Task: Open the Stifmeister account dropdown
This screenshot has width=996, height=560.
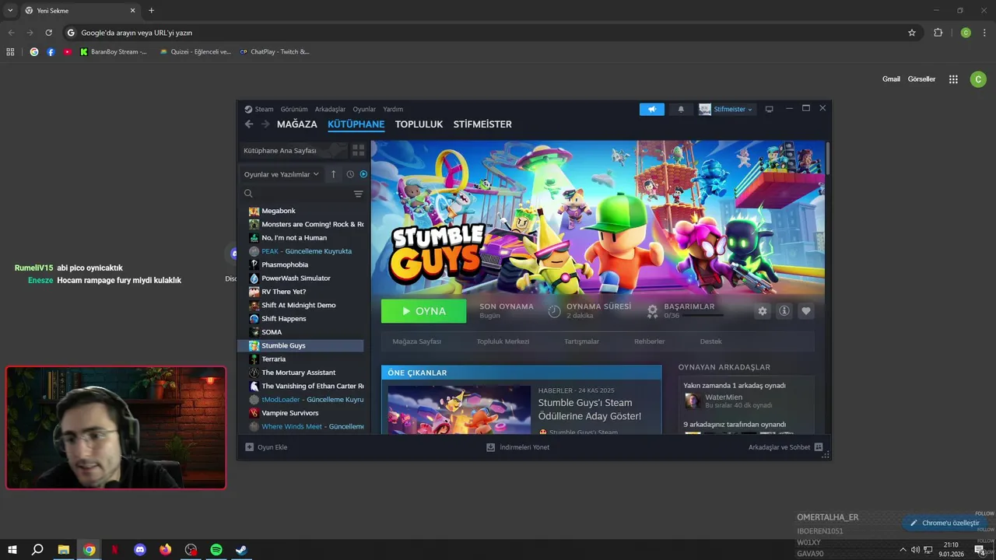Action: 726,110
